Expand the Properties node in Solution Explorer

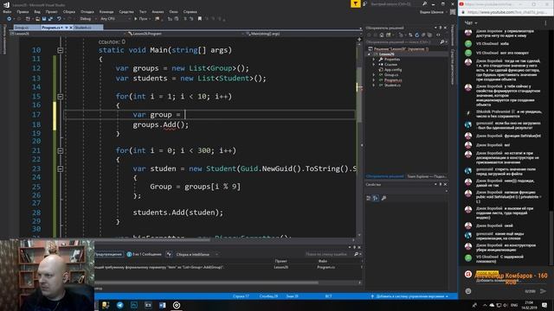pos(373,60)
